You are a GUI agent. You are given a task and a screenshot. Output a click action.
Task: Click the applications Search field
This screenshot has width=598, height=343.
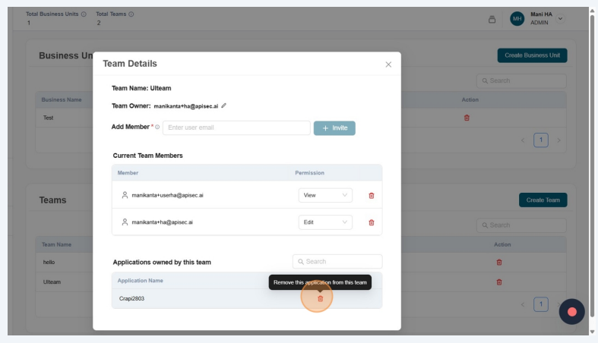click(x=337, y=262)
